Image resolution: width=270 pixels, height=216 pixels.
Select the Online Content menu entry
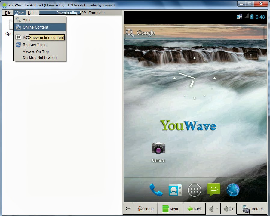point(40,27)
